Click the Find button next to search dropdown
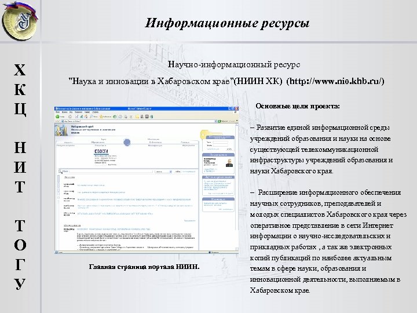417x313 pixels. [178, 172]
